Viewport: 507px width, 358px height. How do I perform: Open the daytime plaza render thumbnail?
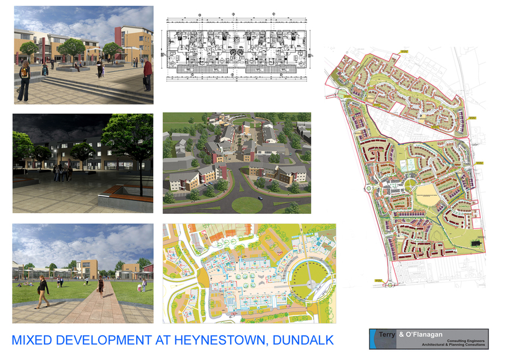(x=83, y=55)
